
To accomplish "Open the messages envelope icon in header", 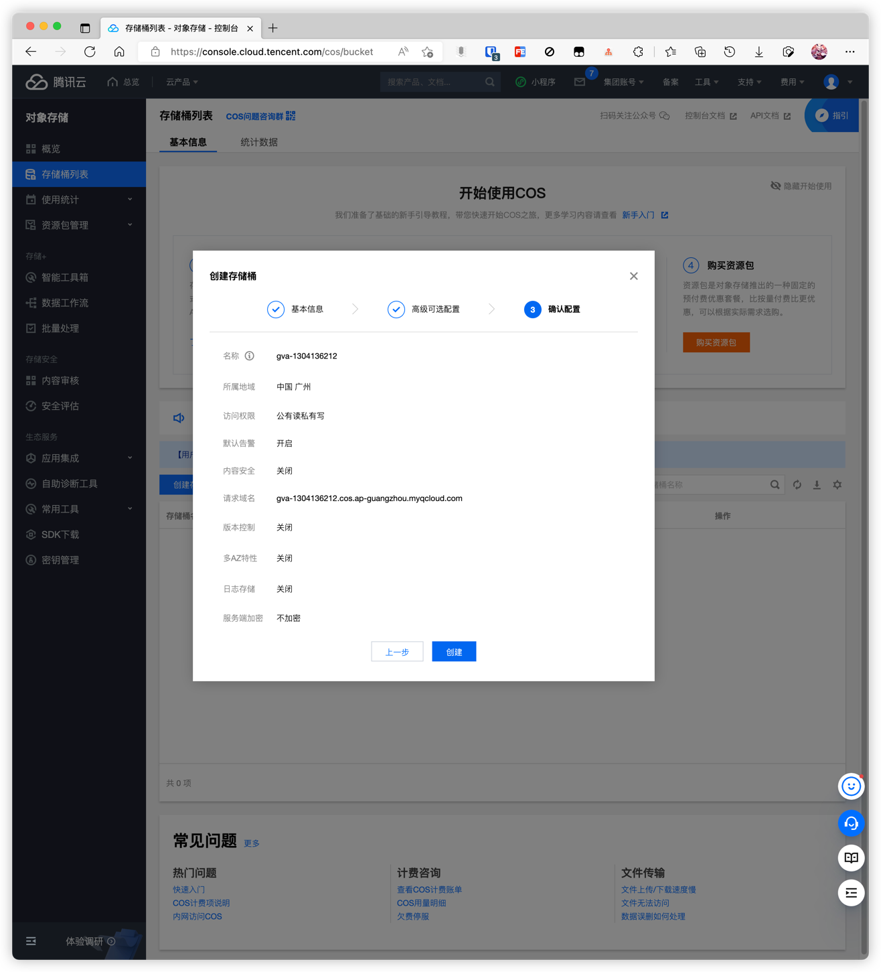I will pos(580,82).
